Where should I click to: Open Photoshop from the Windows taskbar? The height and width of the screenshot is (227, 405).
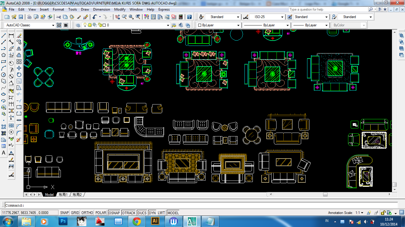[x=63, y=221]
